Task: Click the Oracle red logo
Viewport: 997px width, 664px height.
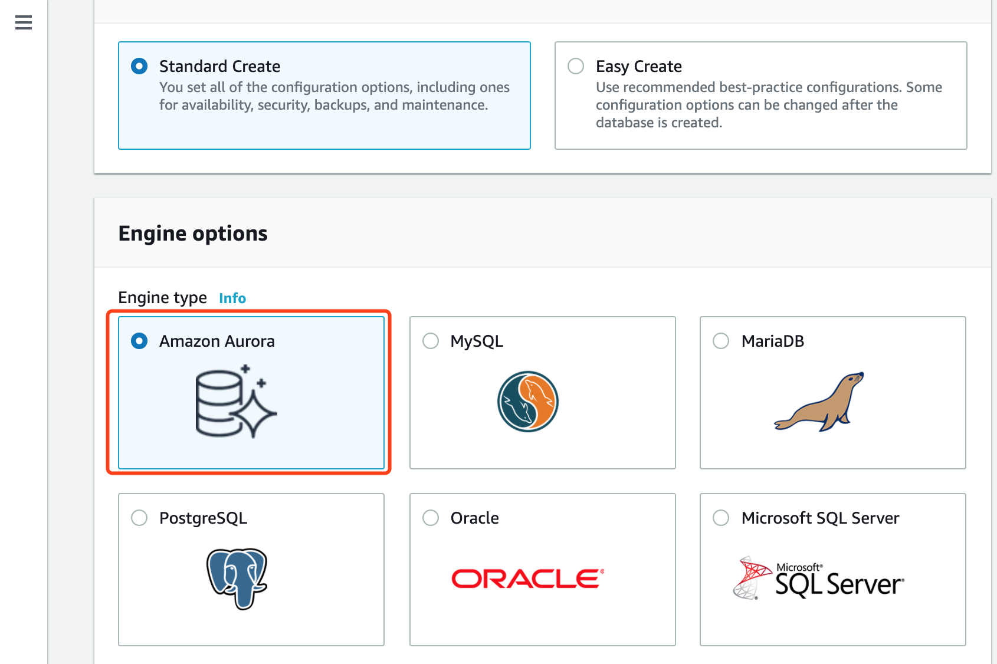Action: 527,578
